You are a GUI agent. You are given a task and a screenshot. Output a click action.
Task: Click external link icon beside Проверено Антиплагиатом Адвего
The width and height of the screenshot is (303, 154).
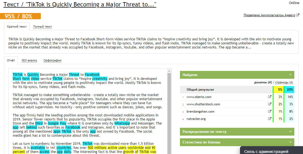(x=298, y=15)
